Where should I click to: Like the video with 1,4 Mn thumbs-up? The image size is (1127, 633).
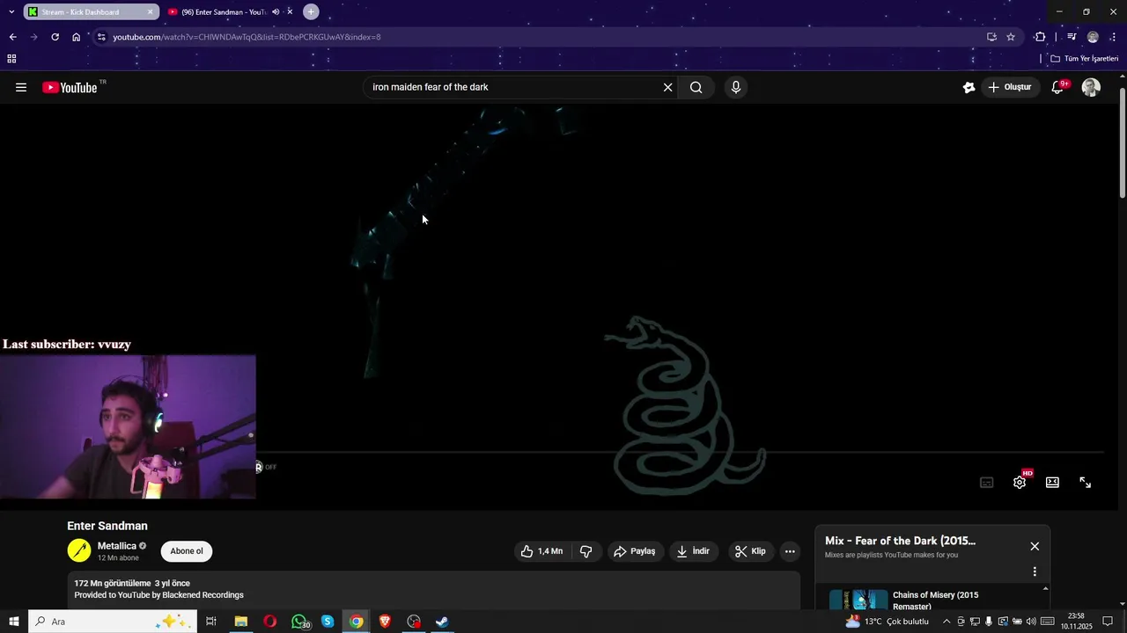541,551
